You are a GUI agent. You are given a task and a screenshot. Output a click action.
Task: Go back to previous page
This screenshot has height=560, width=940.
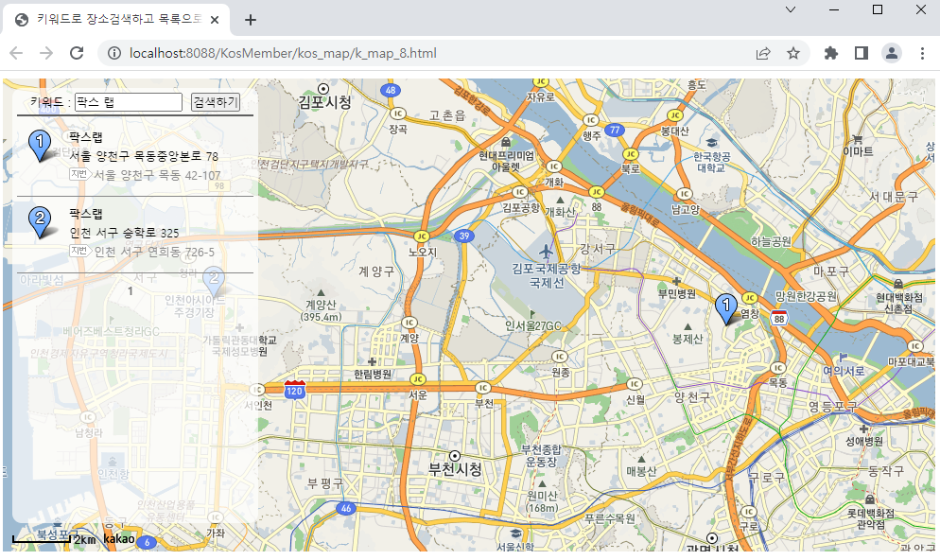[16, 53]
